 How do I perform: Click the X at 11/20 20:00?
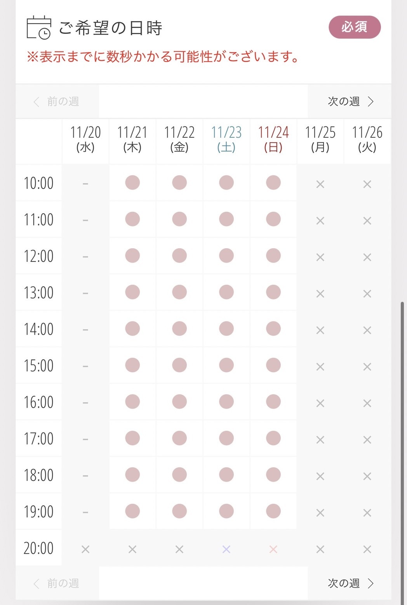pos(85,549)
